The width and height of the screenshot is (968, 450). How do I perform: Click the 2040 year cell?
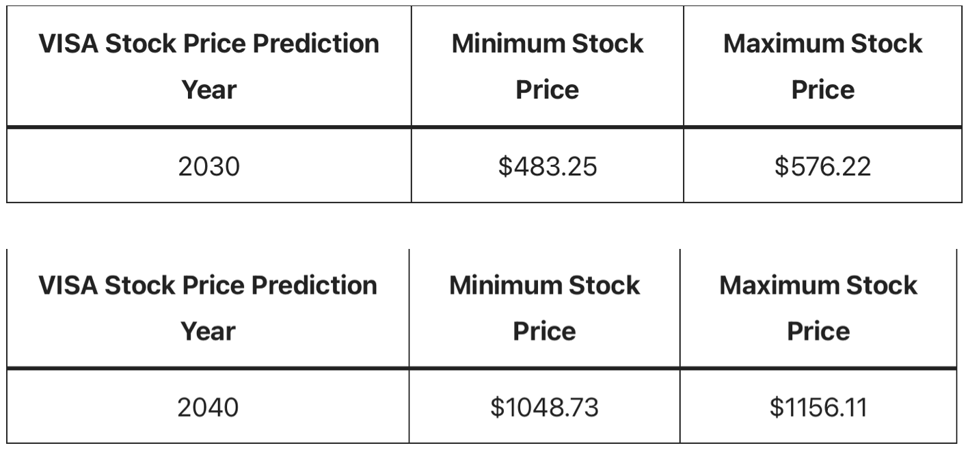click(x=208, y=408)
